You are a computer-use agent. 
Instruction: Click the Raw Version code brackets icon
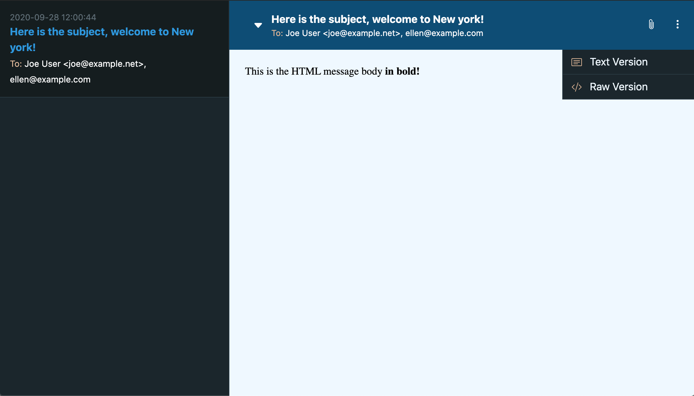pyautogui.click(x=576, y=87)
